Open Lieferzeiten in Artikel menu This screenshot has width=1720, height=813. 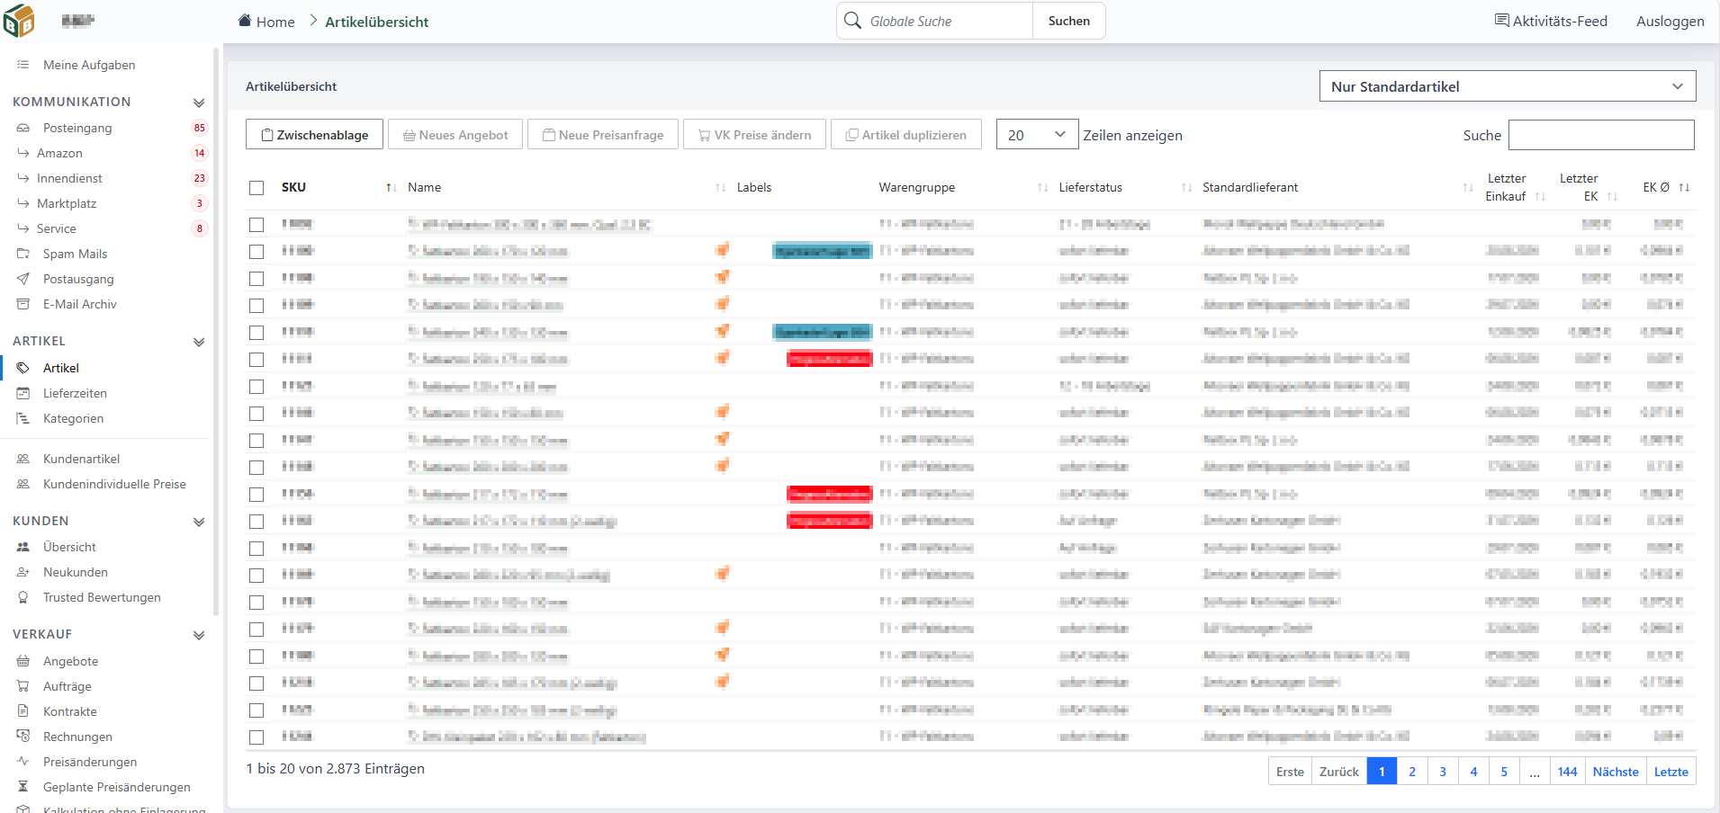pyautogui.click(x=75, y=393)
